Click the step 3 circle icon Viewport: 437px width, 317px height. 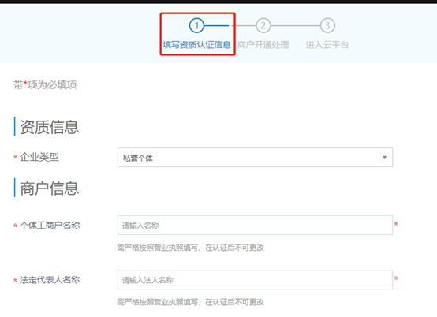(327, 25)
